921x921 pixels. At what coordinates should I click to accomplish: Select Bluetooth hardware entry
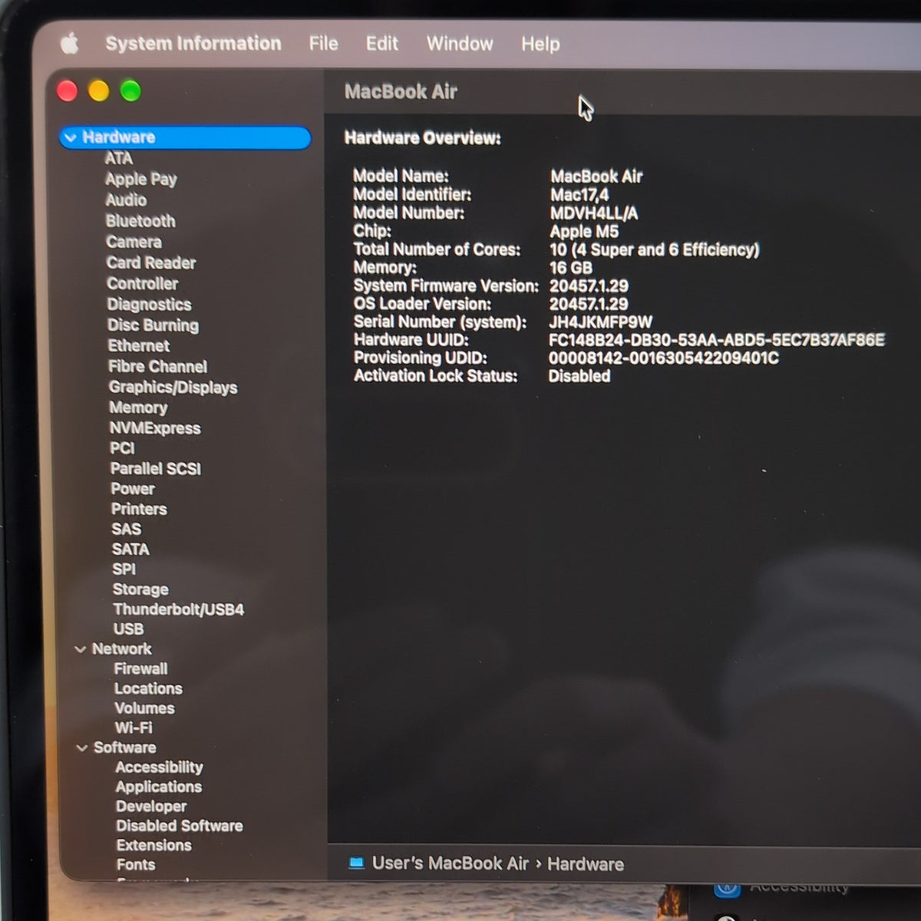140,221
